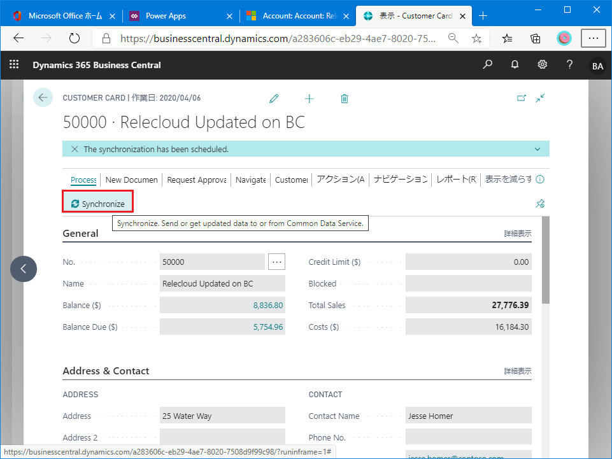Open the notifications bell icon

click(x=515, y=64)
